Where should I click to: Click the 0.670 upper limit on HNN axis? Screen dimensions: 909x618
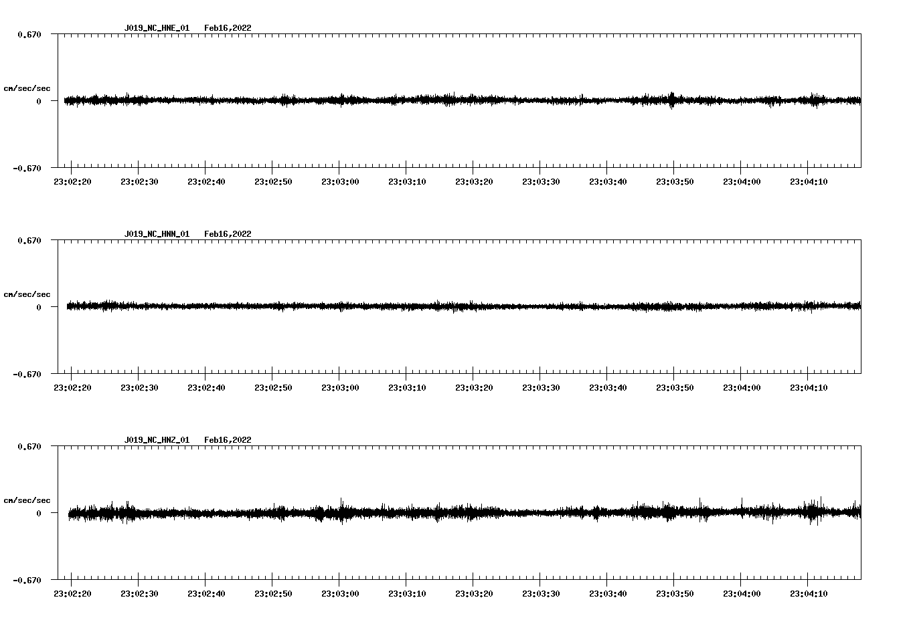(x=29, y=240)
